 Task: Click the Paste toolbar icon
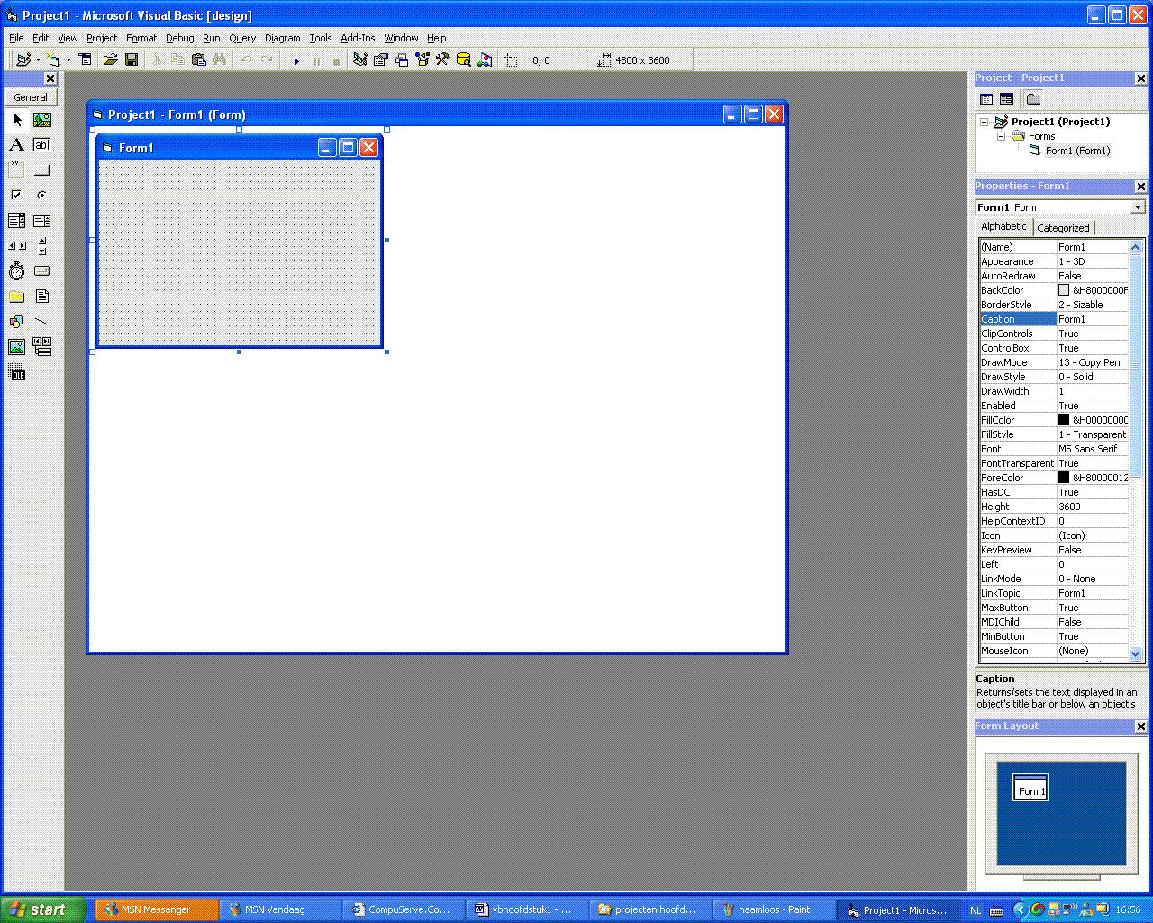tap(199, 60)
